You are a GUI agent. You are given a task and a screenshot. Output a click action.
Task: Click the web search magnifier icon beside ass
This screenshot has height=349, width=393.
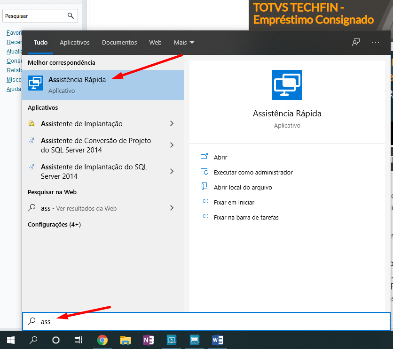coord(31,208)
